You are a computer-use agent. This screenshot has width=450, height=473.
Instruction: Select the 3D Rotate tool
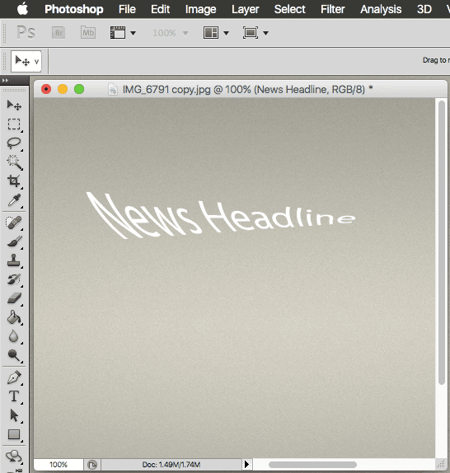[14, 457]
